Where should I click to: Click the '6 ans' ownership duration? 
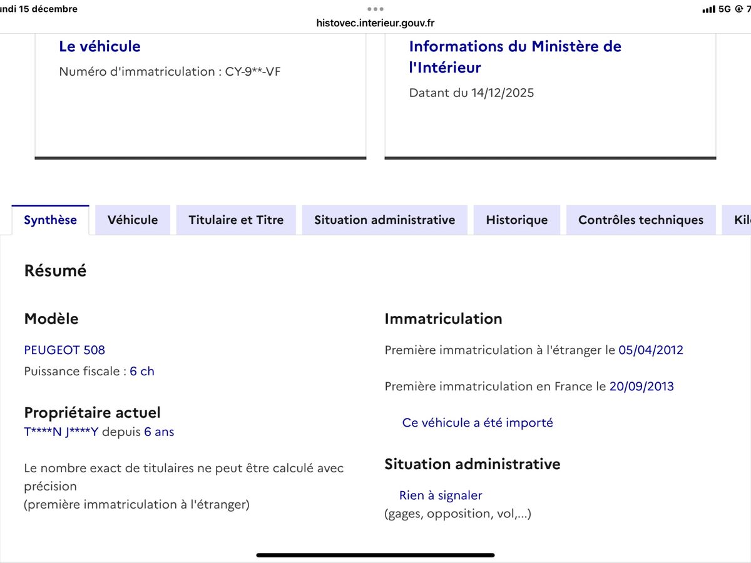pos(159,432)
